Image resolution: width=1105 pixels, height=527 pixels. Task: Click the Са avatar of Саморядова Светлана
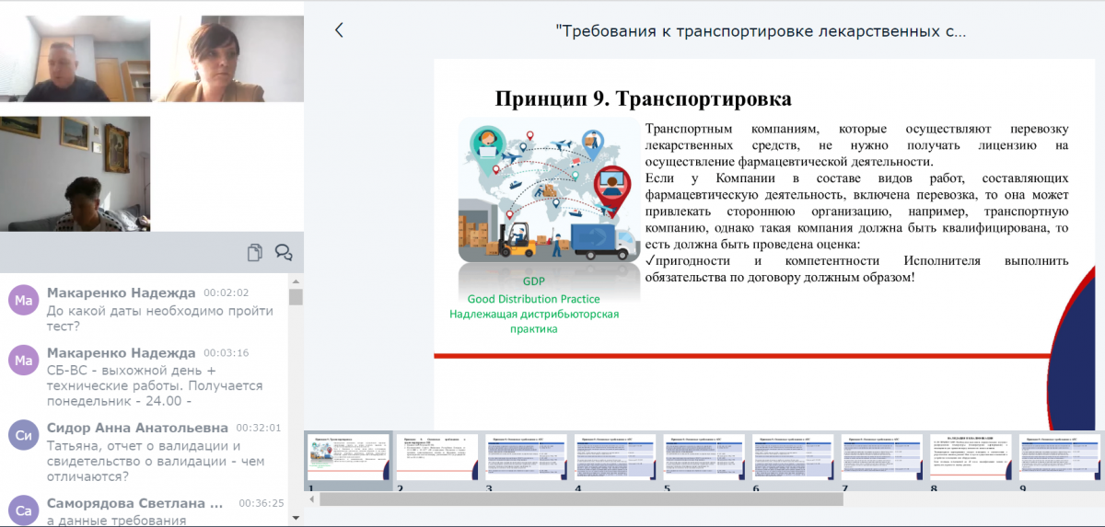(x=24, y=510)
